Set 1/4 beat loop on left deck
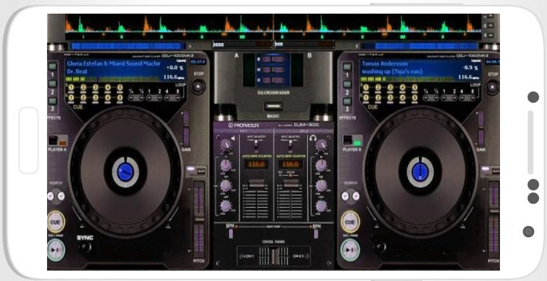The width and height of the screenshot is (547, 281). click(x=131, y=98)
